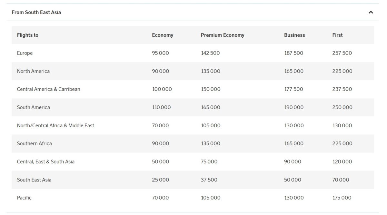The width and height of the screenshot is (387, 215).
Task: Click the Business column header
Action: tap(294, 35)
